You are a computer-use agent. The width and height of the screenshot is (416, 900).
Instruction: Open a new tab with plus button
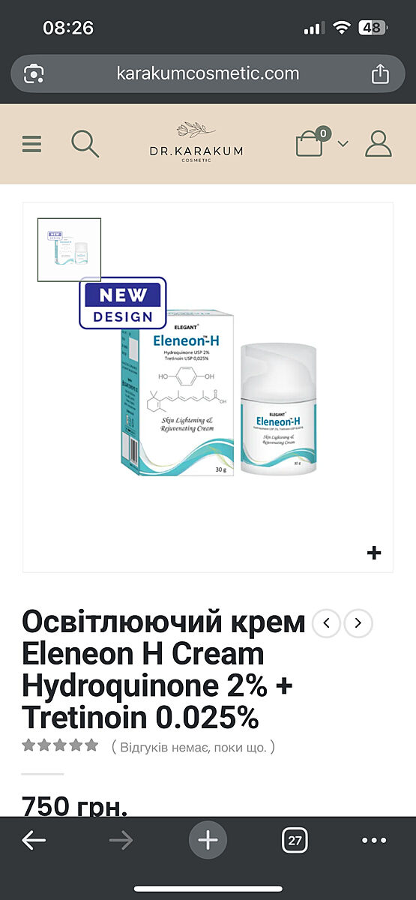(x=208, y=841)
